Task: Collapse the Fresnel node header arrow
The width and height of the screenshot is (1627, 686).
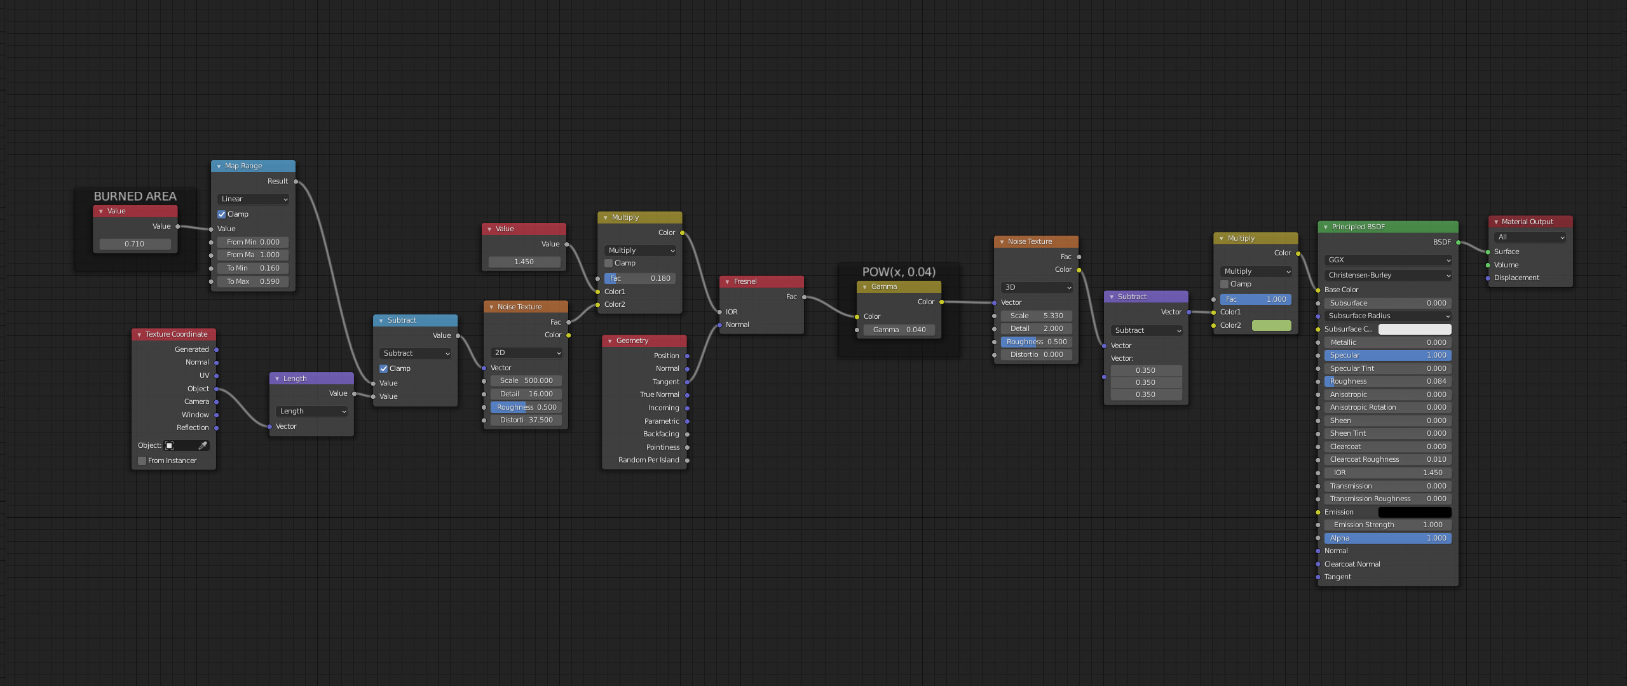Action: pos(727,281)
